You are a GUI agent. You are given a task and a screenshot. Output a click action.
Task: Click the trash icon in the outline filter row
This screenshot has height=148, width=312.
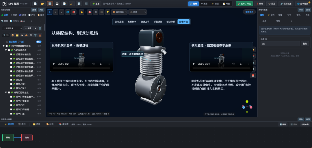(x=36, y=35)
